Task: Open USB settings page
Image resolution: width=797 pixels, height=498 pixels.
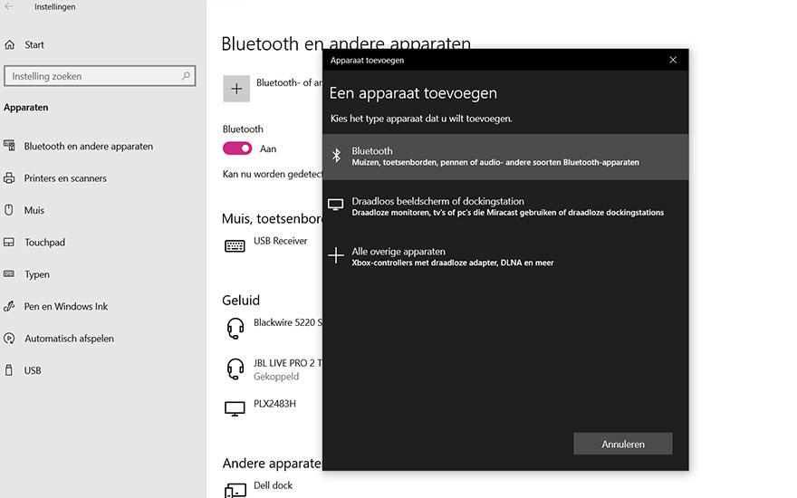Action: coord(33,370)
